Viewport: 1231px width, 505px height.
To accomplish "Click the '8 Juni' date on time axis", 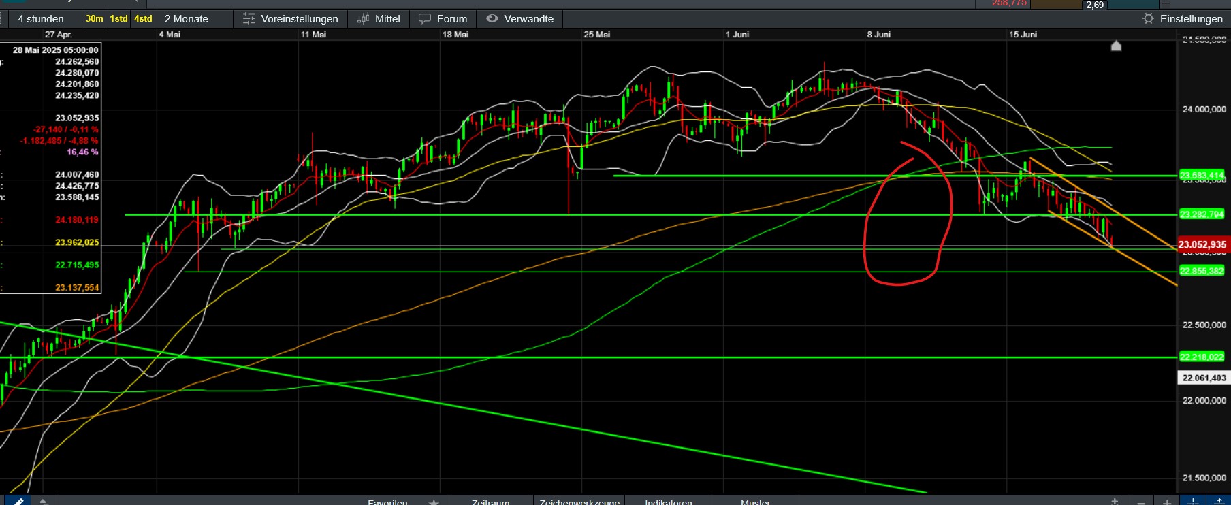I will (x=878, y=35).
